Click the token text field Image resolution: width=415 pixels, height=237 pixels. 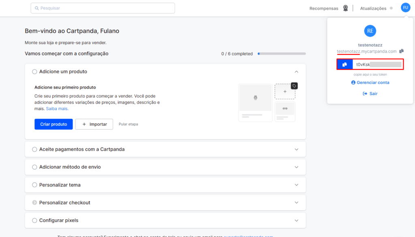(378, 64)
